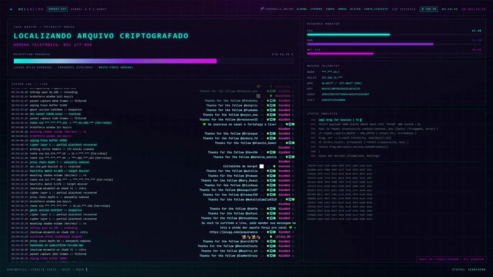Image resolution: width=493 pixels, height=277 pixels.
Task: Click the 'LOCALIZANDO ARQUIVO CRIPTOGRAFADO' heading
Action: [x=101, y=36]
